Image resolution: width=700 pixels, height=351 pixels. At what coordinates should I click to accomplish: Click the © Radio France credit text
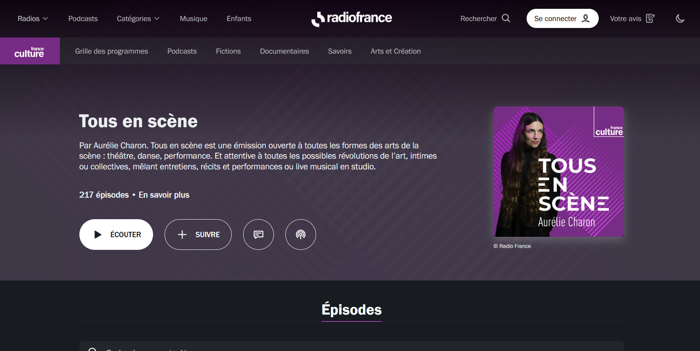coord(512,246)
